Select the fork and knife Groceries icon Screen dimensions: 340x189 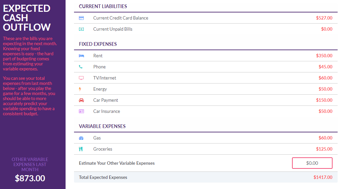(81, 149)
